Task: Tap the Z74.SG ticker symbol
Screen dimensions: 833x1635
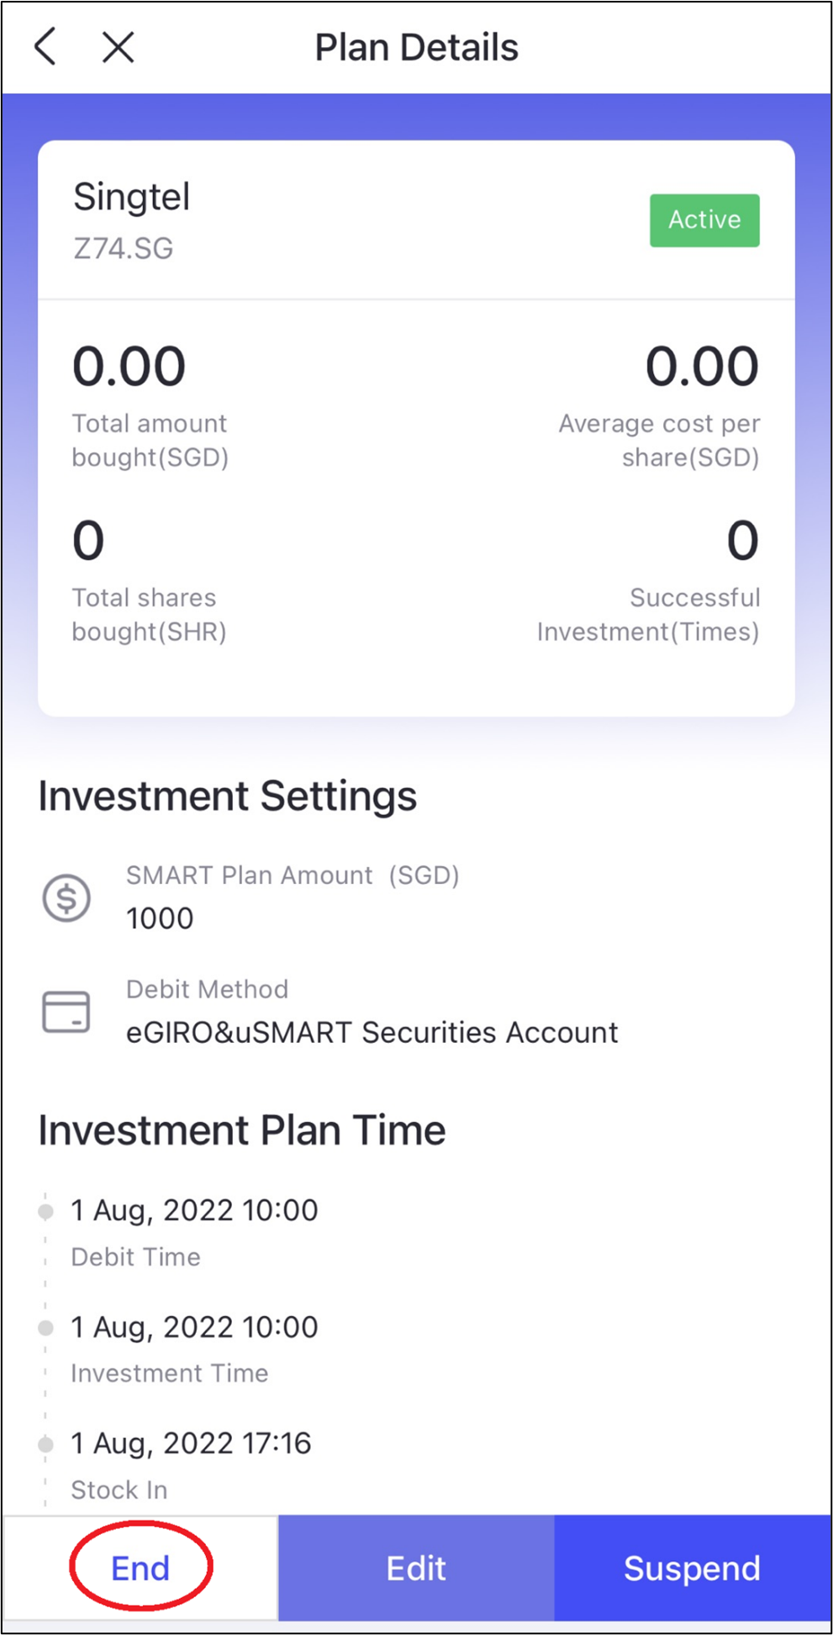Action: coord(124,249)
